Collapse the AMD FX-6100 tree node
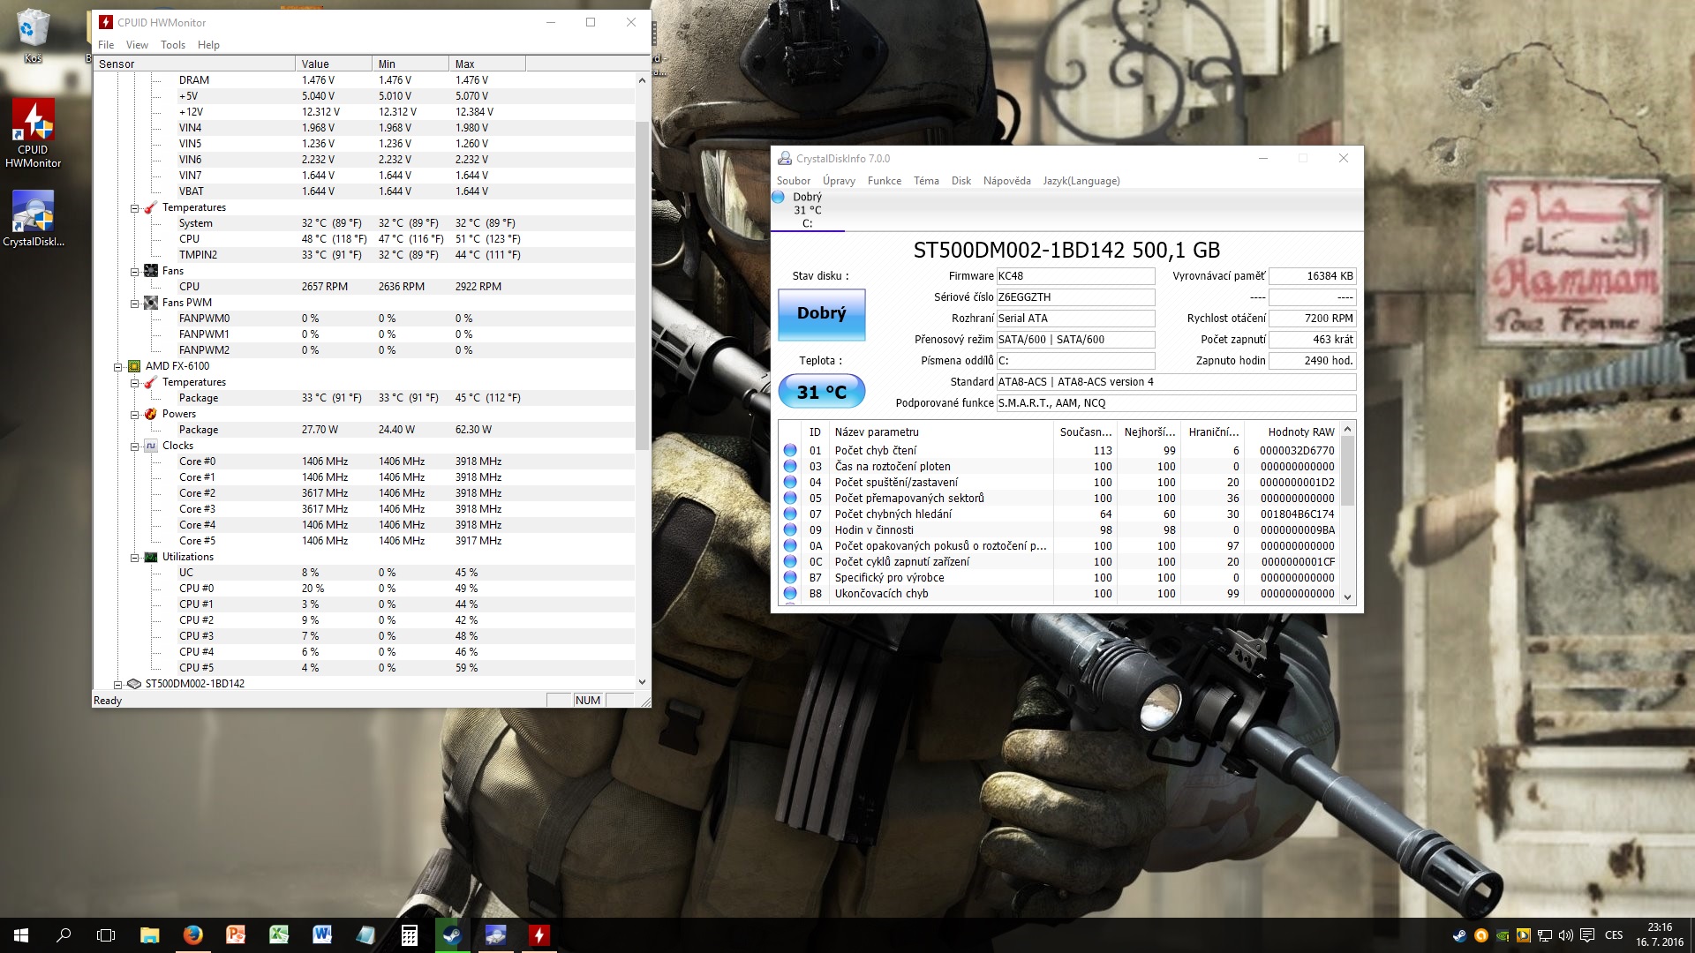This screenshot has height=953, width=1695. pyautogui.click(x=117, y=366)
